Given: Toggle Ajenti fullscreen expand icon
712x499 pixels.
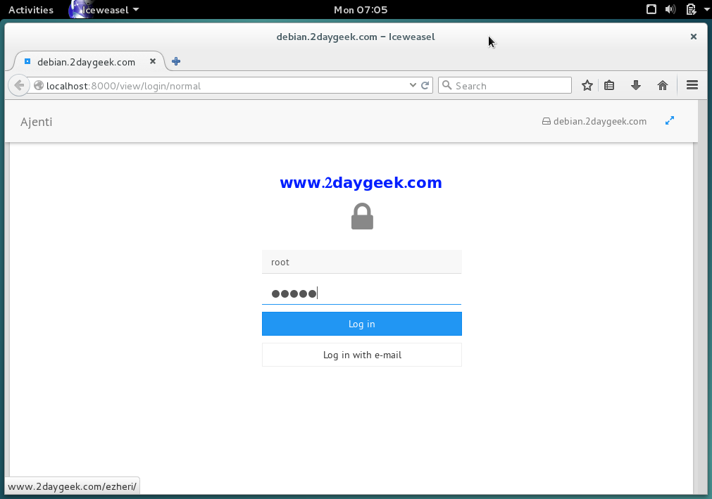Looking at the screenshot, I should click(x=670, y=121).
